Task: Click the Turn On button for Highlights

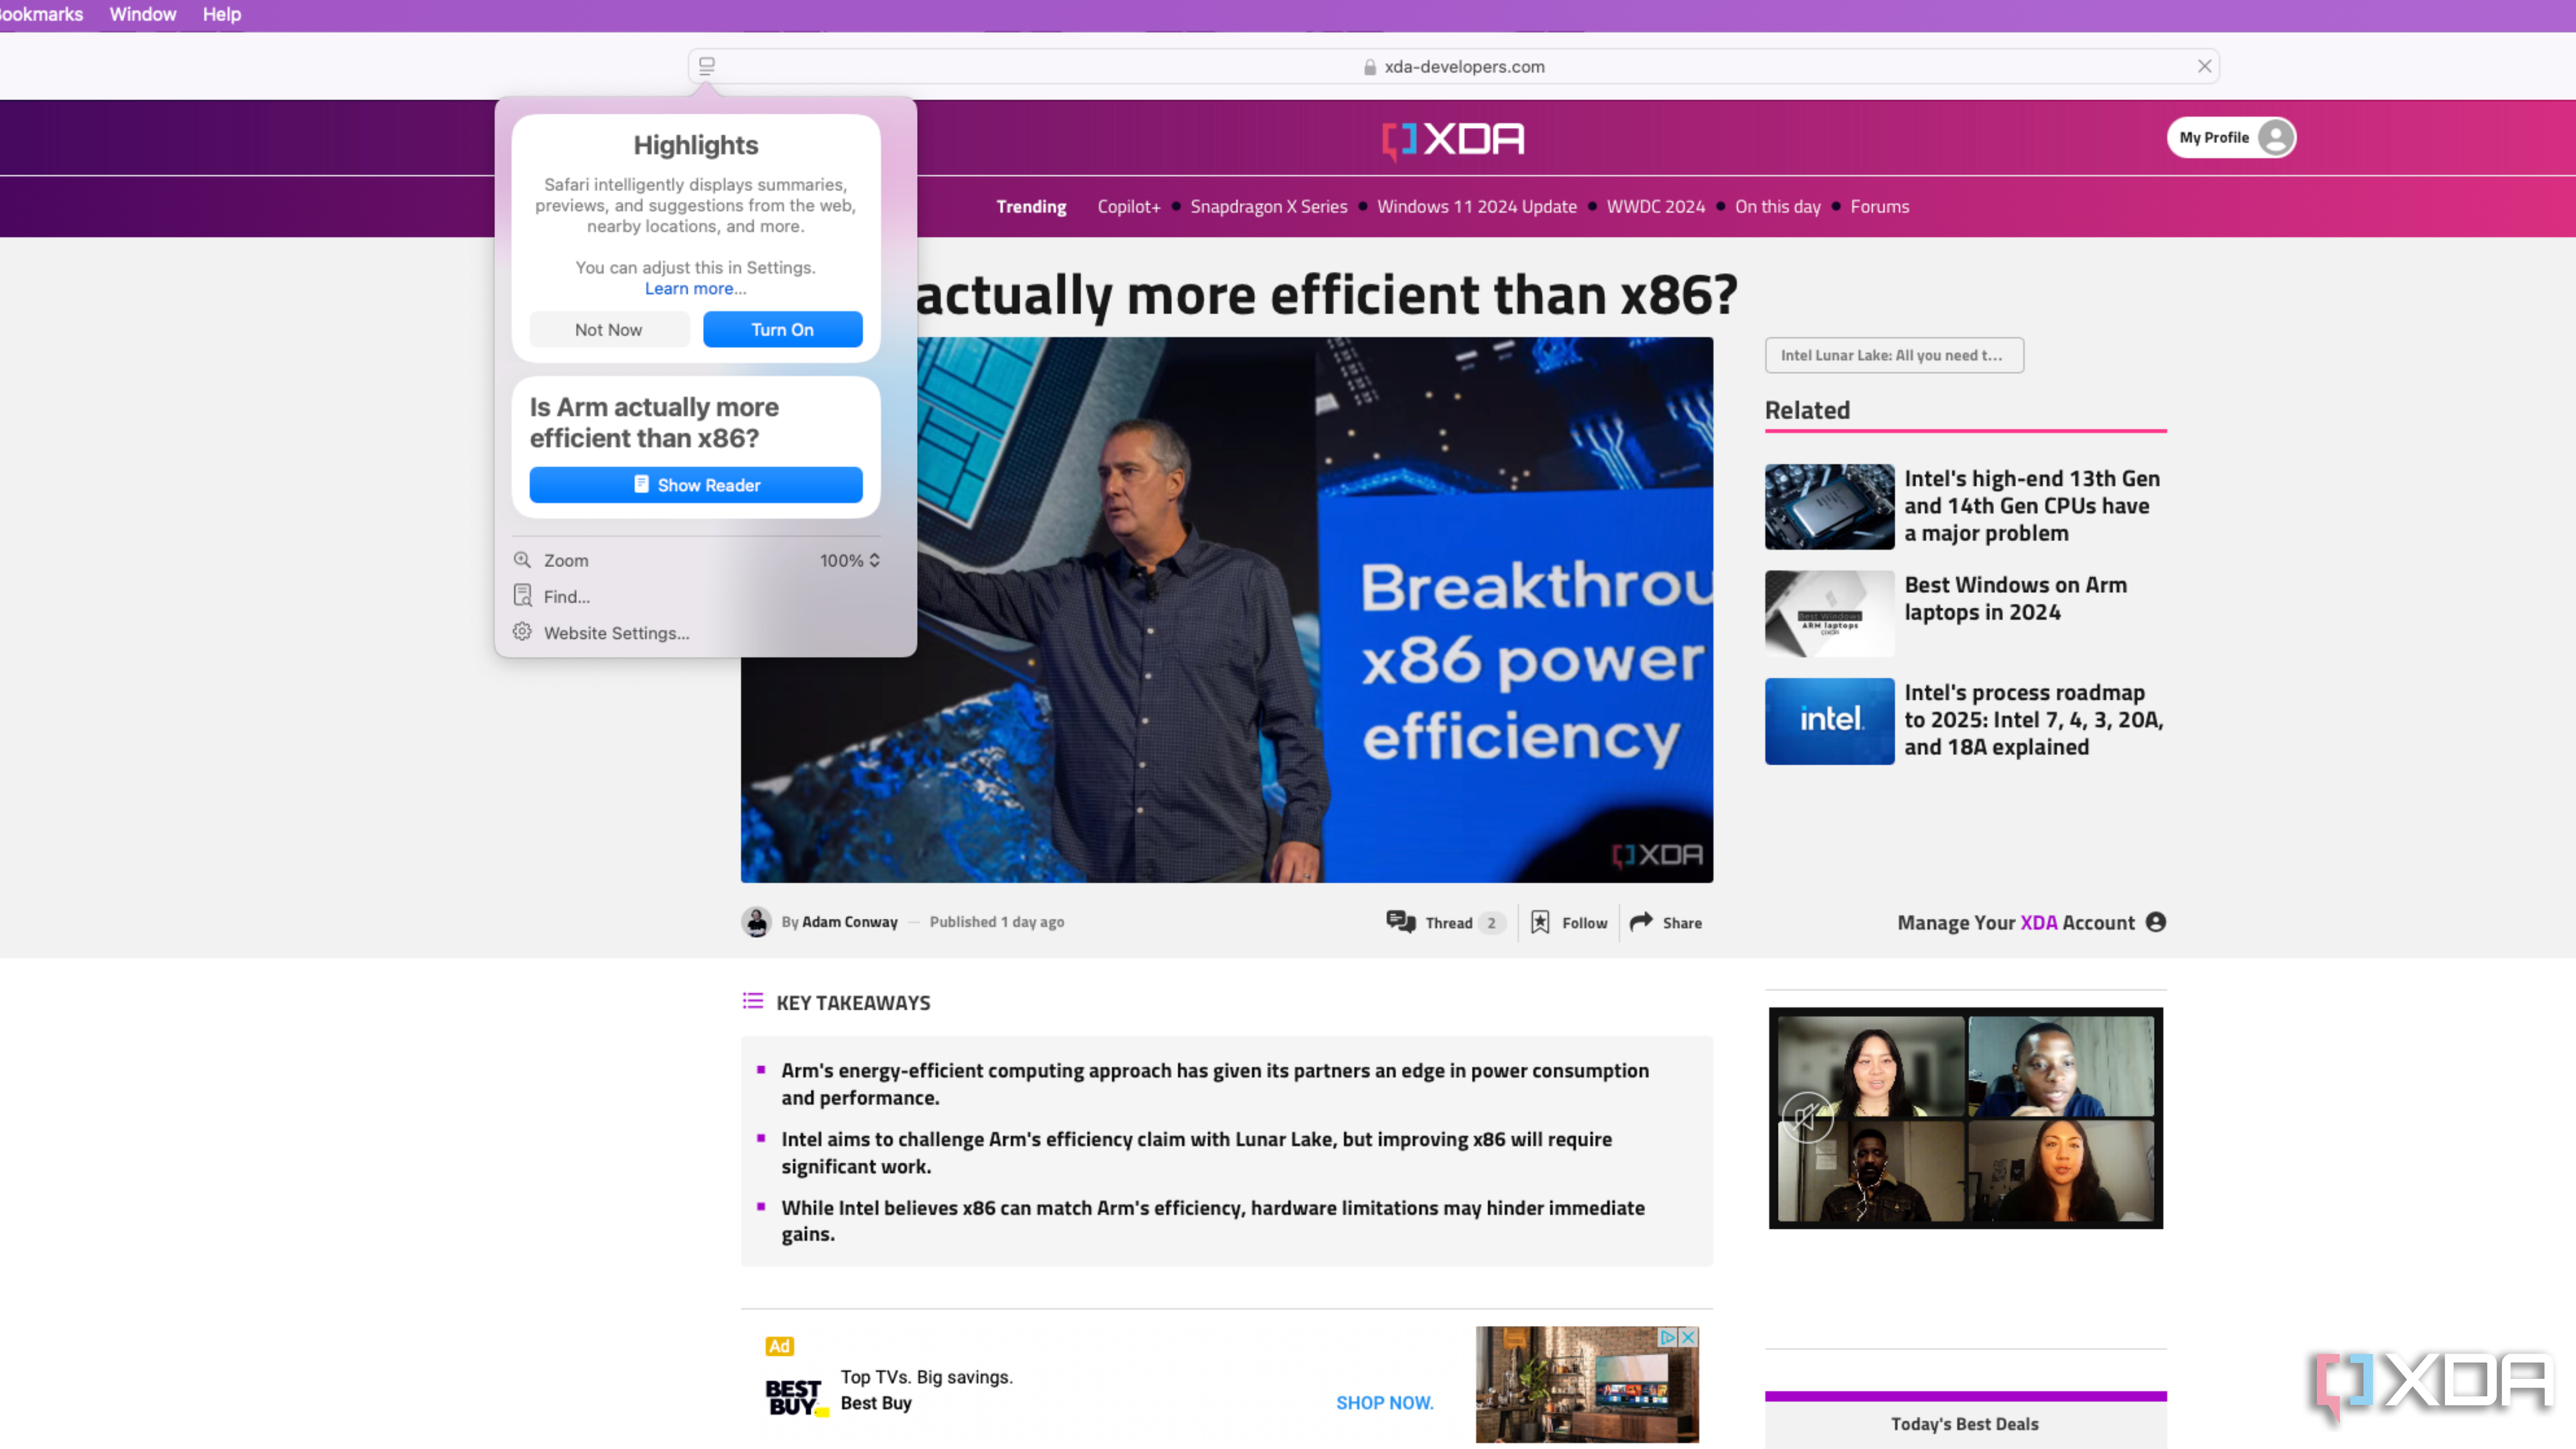Action: 782,329
